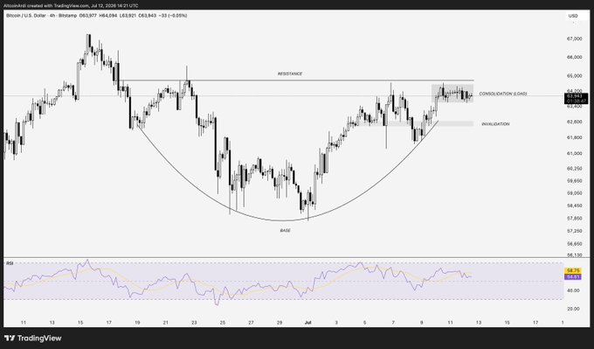Click the date label 7 on time axis
This screenshot has height=349, width=594.
(393, 323)
